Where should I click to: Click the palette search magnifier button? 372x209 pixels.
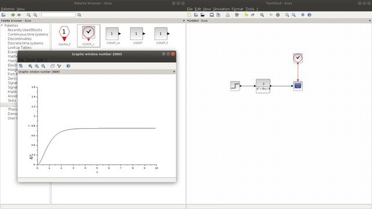pyautogui.click(x=79, y=15)
